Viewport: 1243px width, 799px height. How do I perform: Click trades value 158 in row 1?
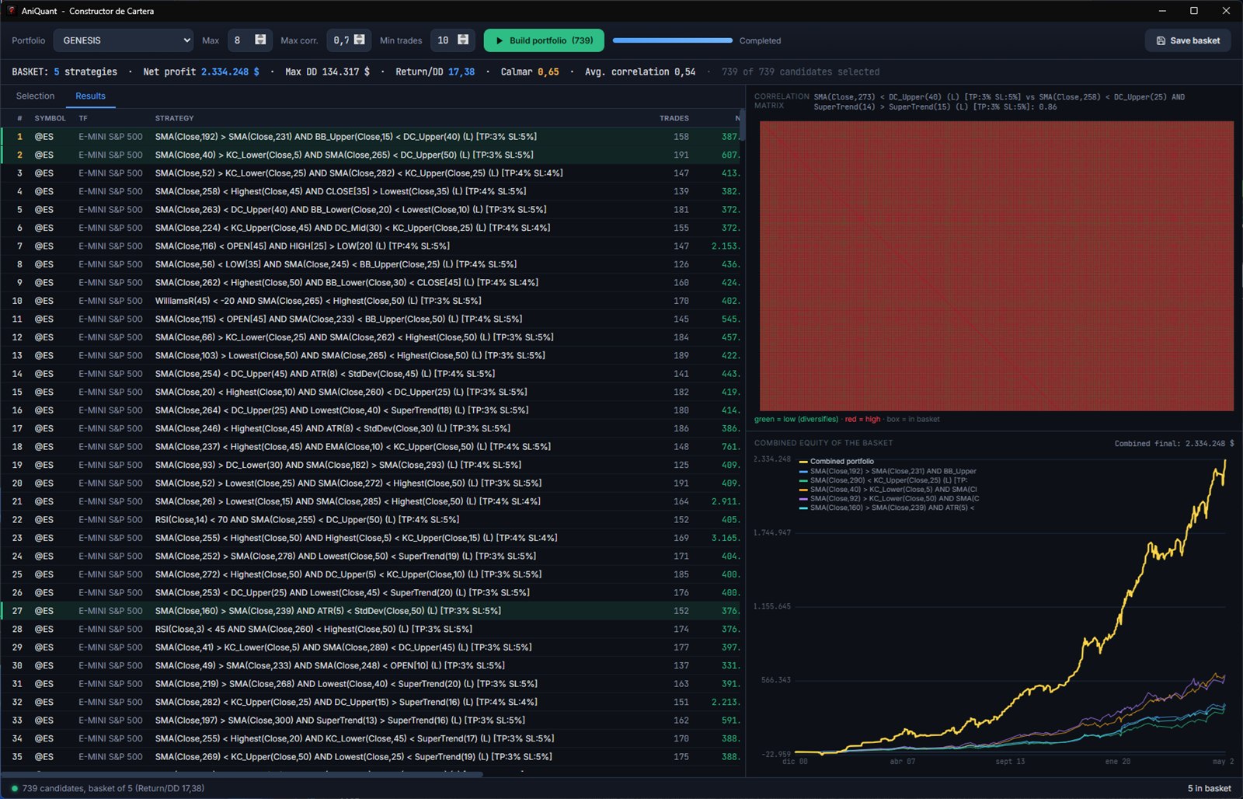click(681, 136)
